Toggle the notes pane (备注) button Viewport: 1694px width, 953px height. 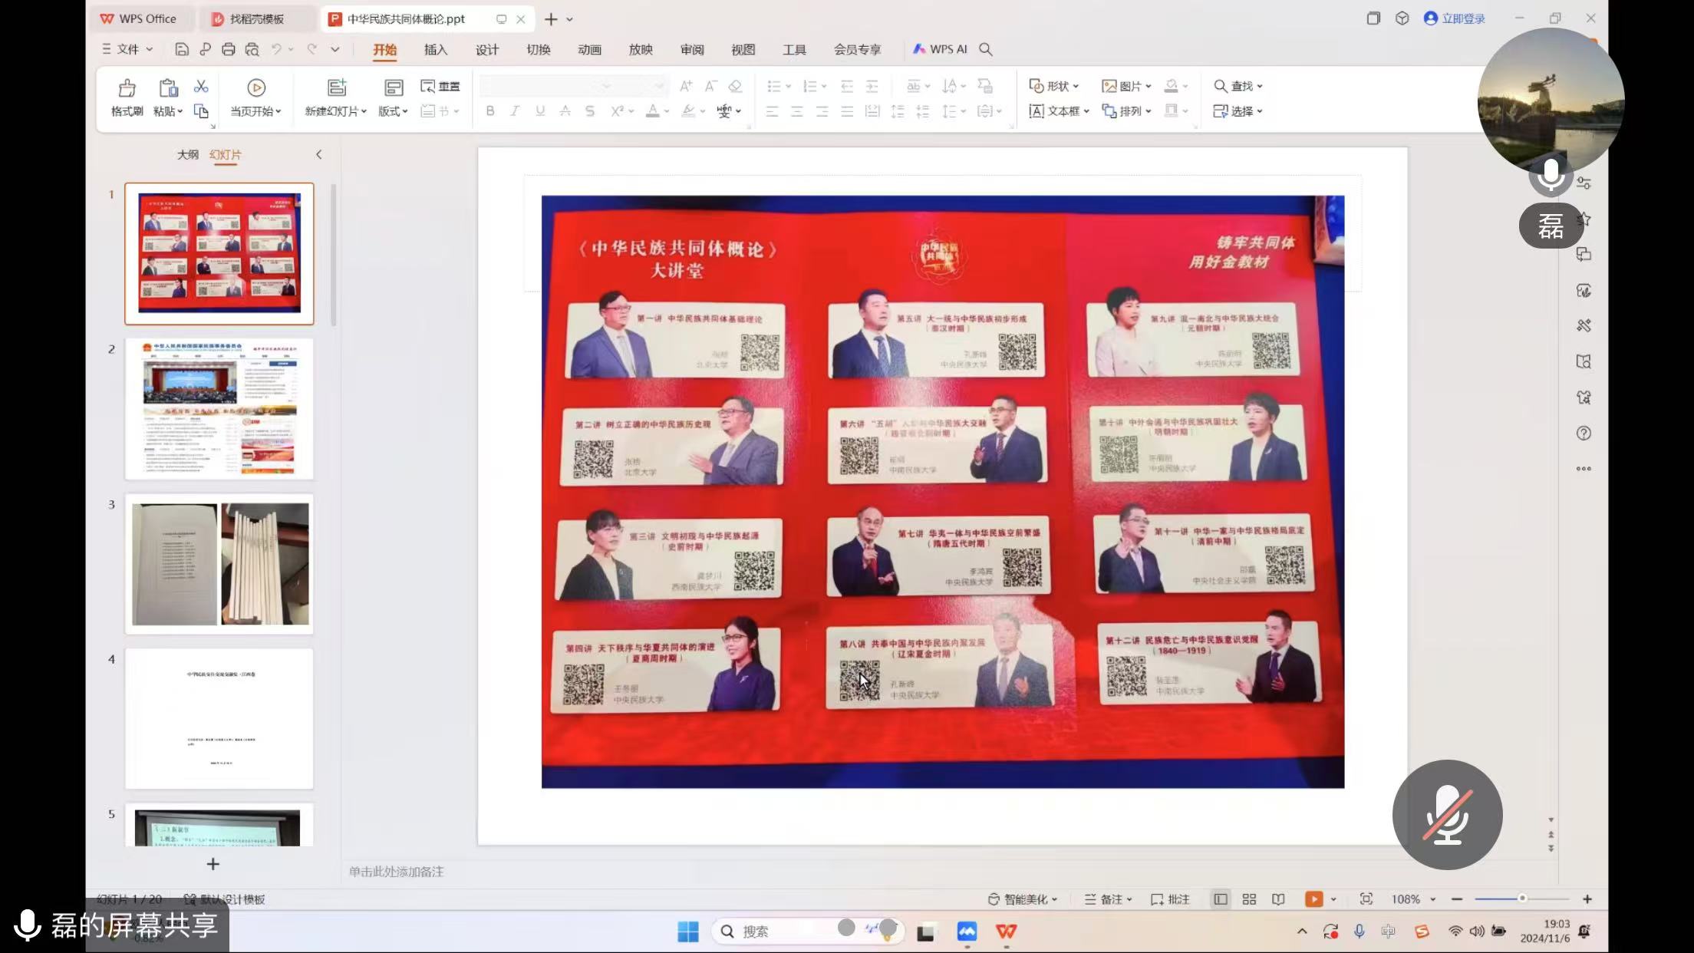click(1108, 899)
